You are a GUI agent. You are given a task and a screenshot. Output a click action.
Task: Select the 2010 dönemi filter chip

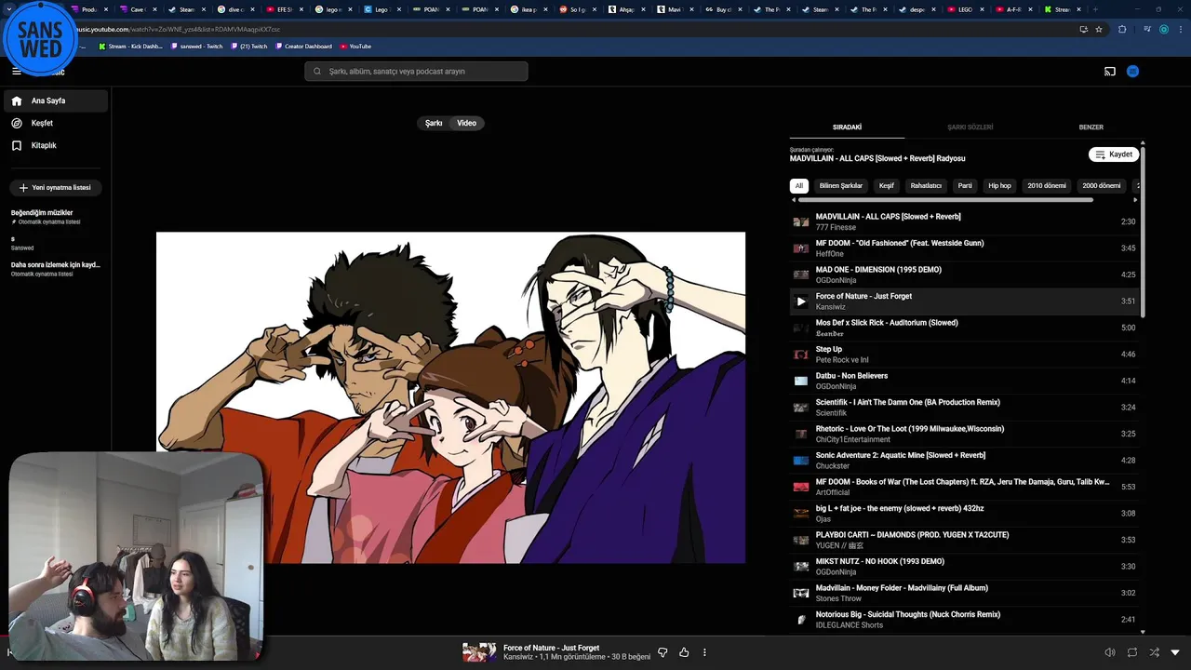point(1047,185)
